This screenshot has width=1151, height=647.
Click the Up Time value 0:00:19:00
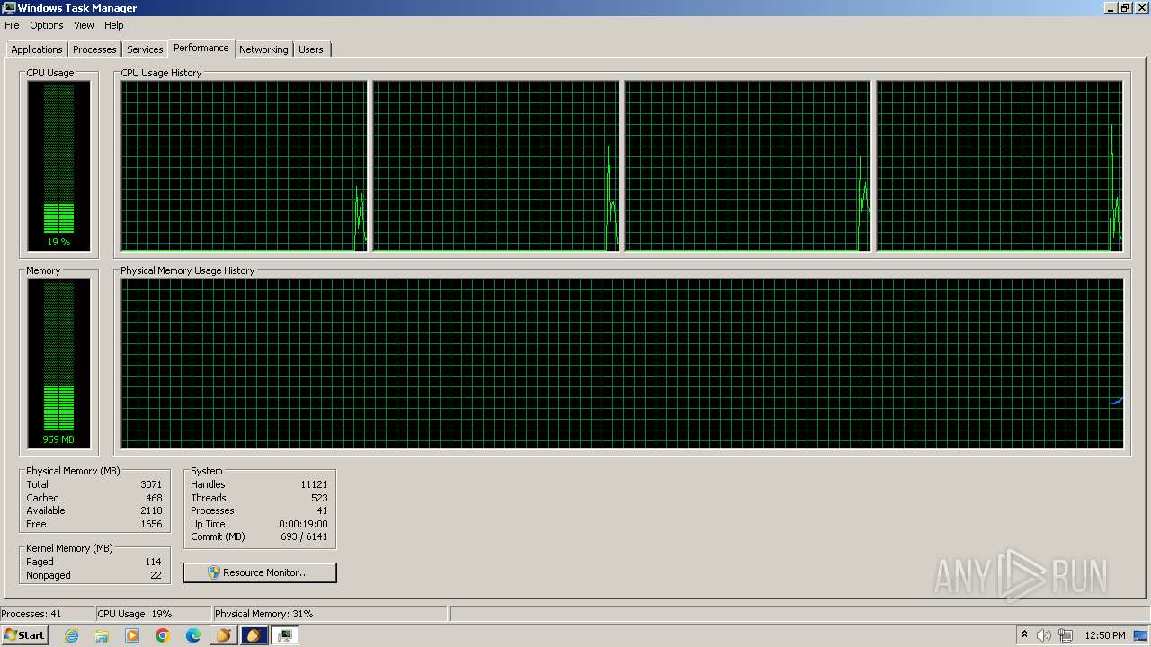(x=303, y=524)
